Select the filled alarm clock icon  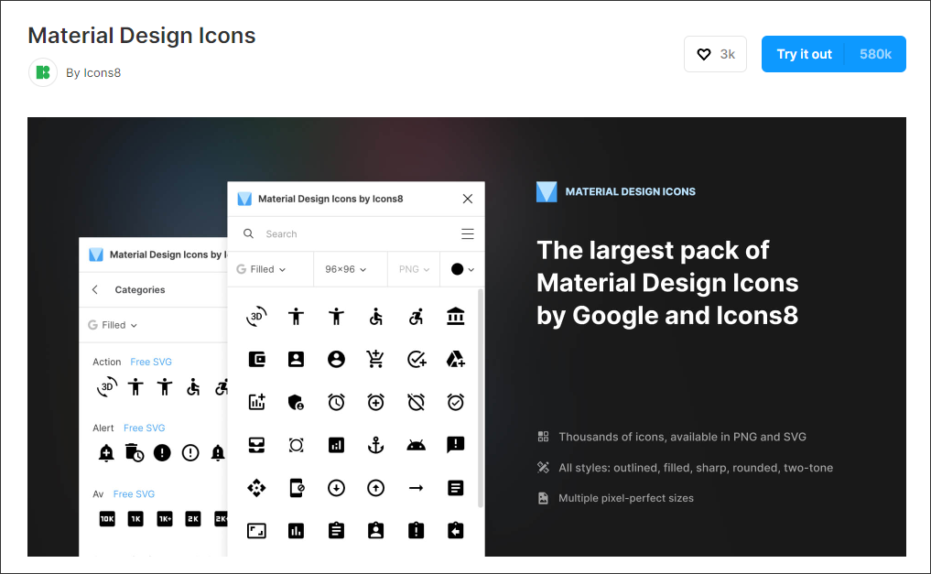[x=336, y=402]
